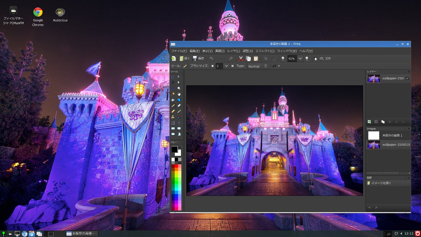The height and width of the screenshot is (237, 421).
Task: Click Duplicate Layer icon in layers panel
Action: 383,122
